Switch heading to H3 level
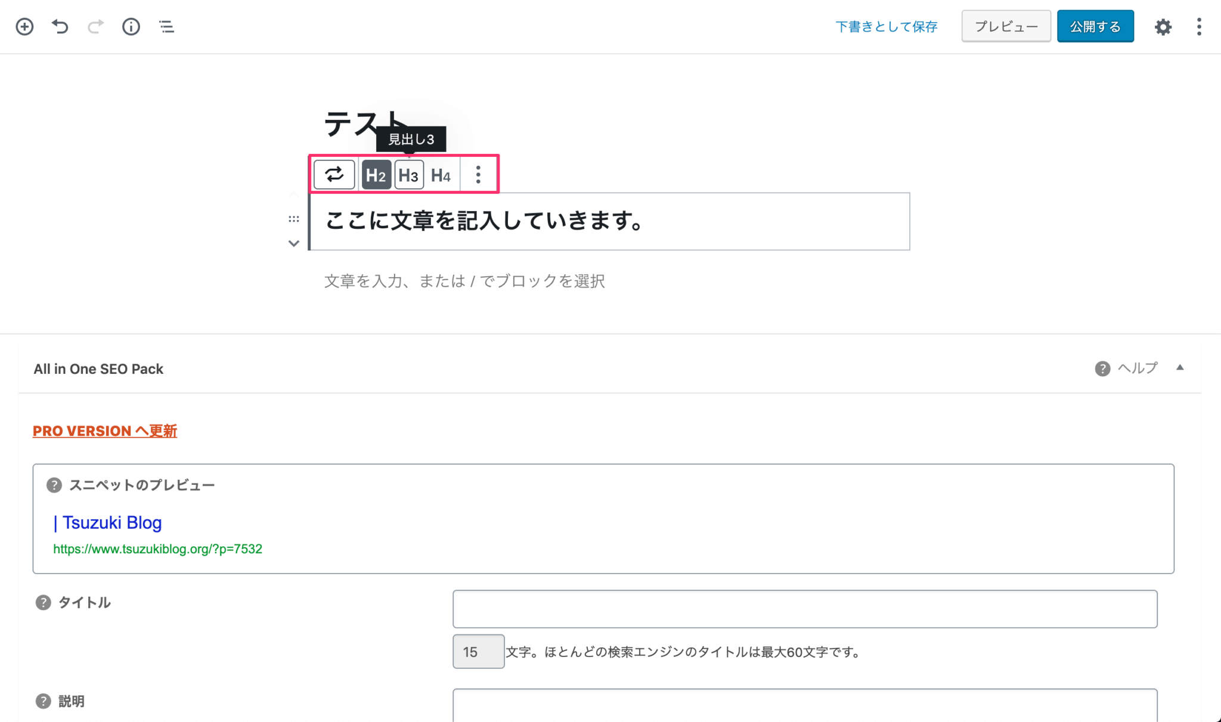Screen dimensions: 1221x722 409,175
